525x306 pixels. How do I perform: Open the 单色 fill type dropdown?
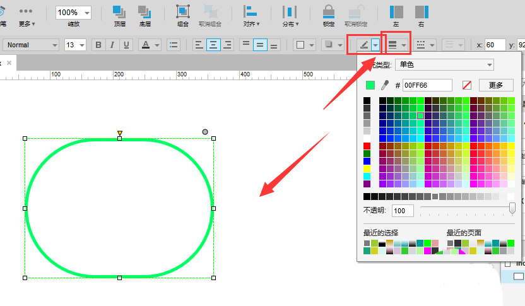pyautogui.click(x=444, y=64)
